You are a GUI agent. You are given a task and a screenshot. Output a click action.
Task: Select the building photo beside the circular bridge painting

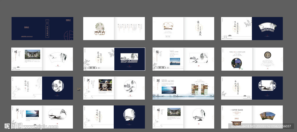[x=174, y=112]
